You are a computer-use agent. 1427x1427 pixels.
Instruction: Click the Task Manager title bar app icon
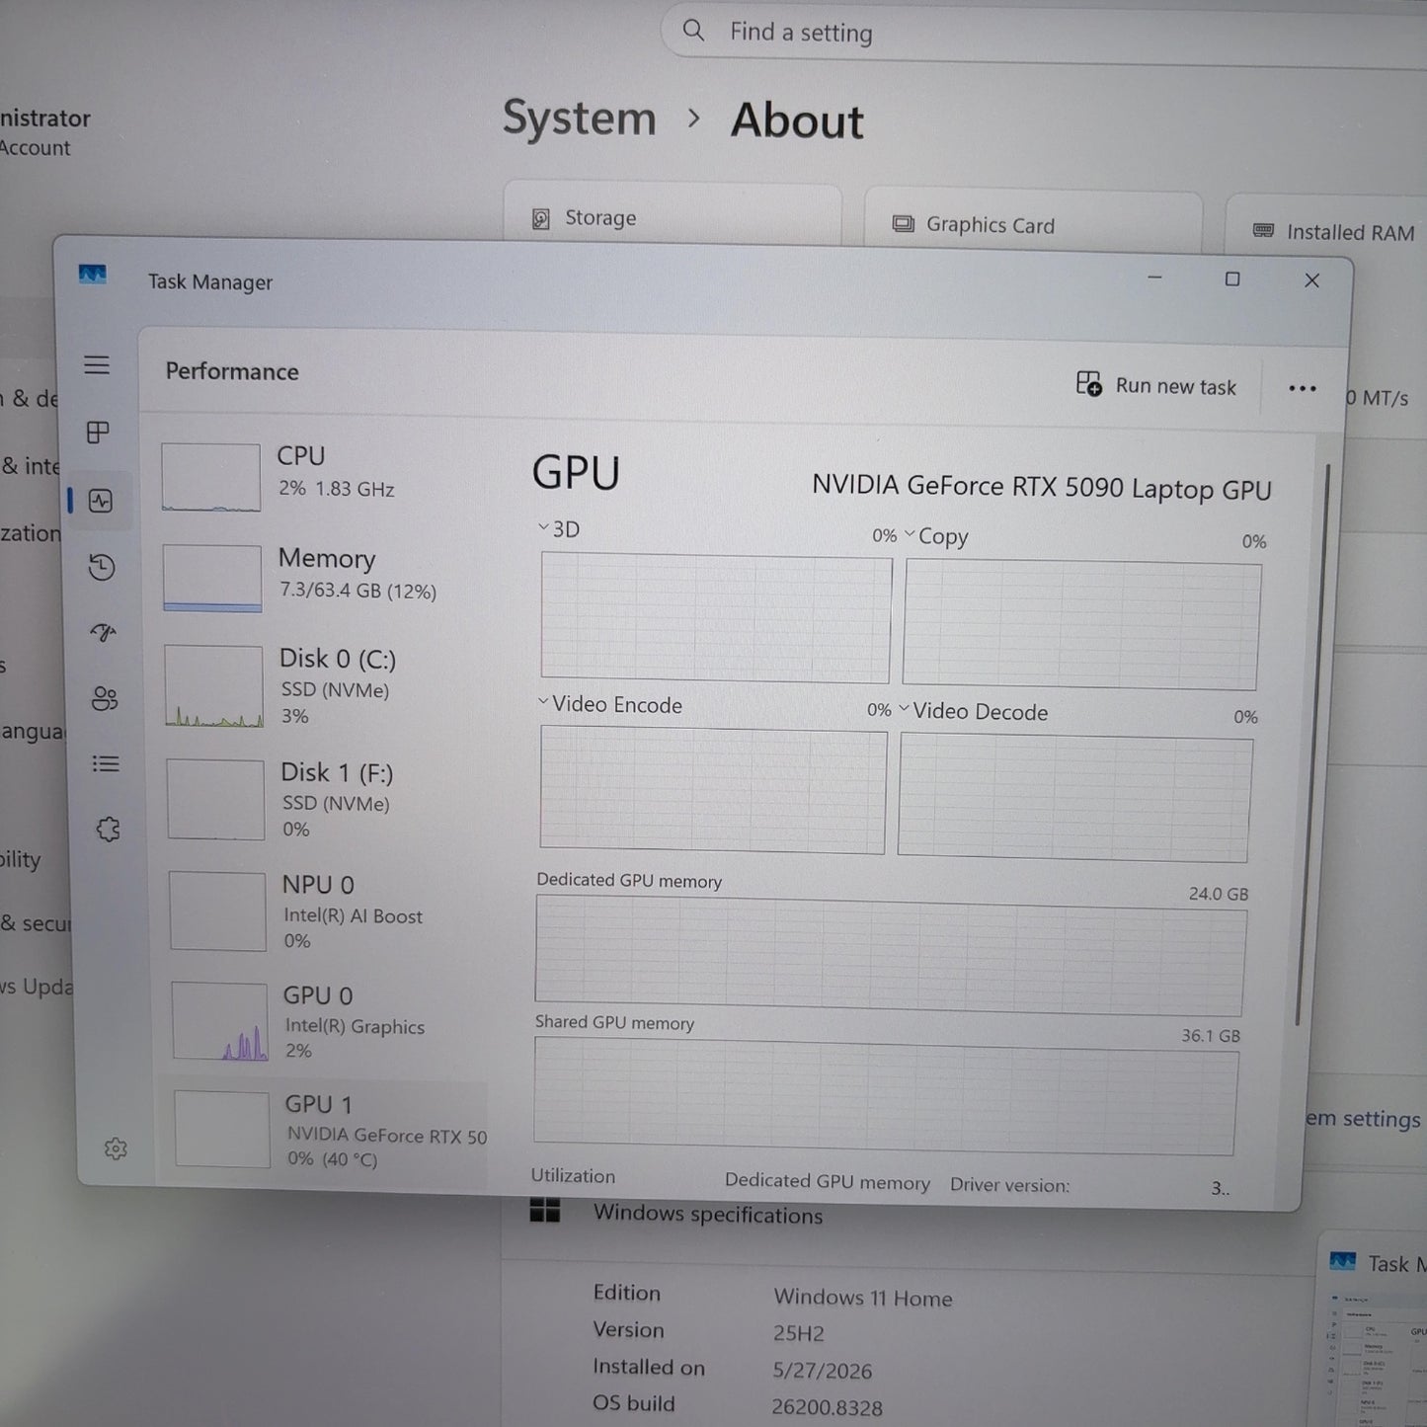[x=92, y=275]
